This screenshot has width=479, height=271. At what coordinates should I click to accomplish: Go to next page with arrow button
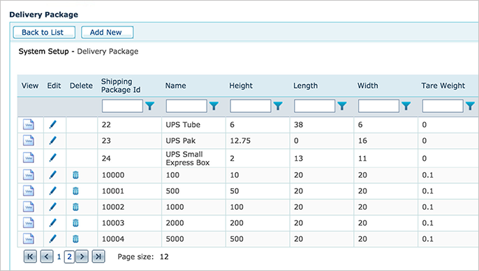click(82, 256)
